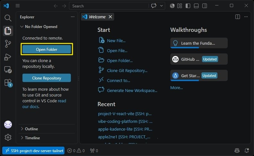The image size is (254, 156).
Task: Click the Search command center field
Action: point(108,6)
